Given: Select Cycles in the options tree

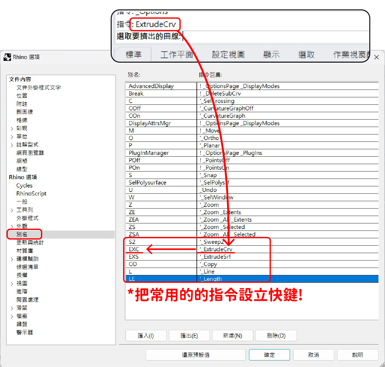Looking at the screenshot, I should point(24,185).
